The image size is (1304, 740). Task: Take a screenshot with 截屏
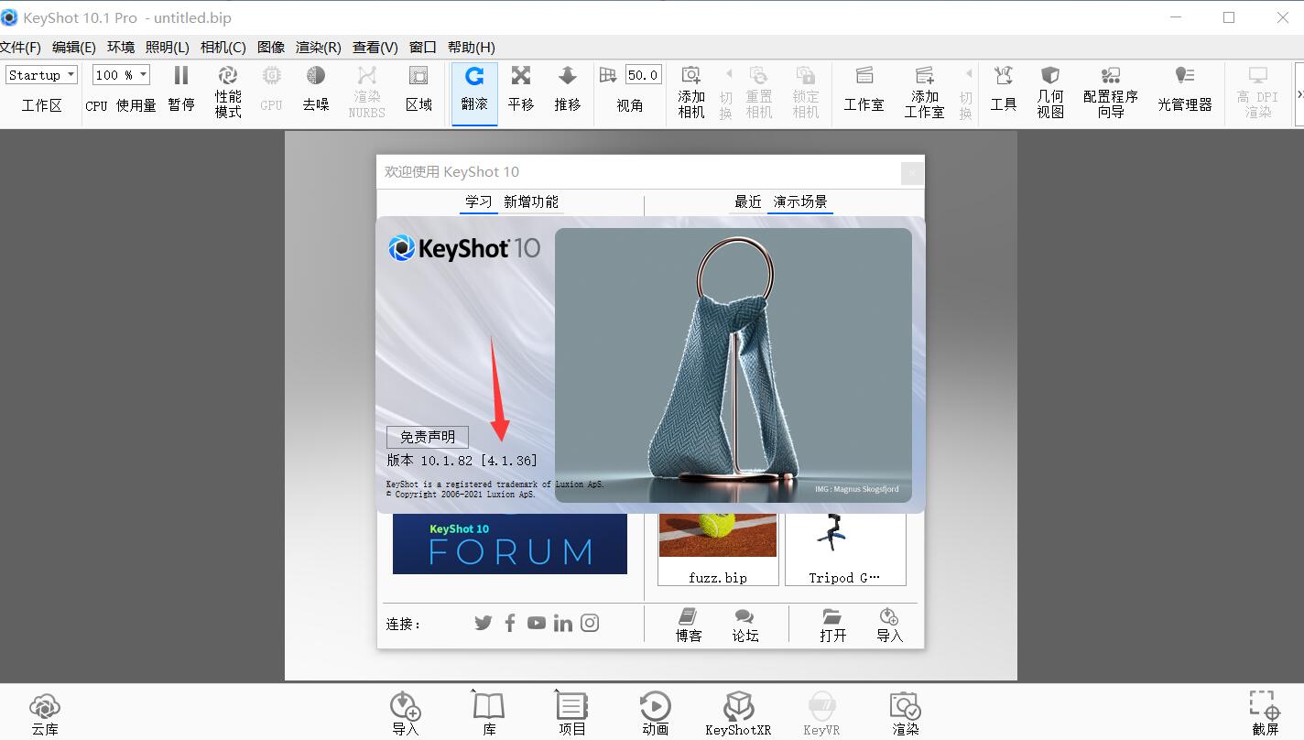(x=1265, y=714)
